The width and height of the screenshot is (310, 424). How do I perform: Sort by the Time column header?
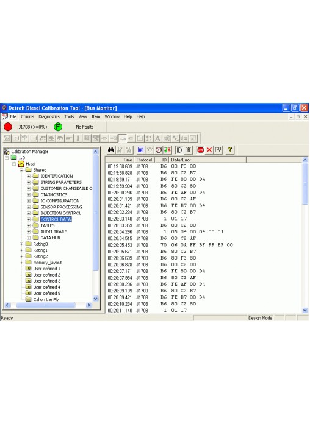120,160
